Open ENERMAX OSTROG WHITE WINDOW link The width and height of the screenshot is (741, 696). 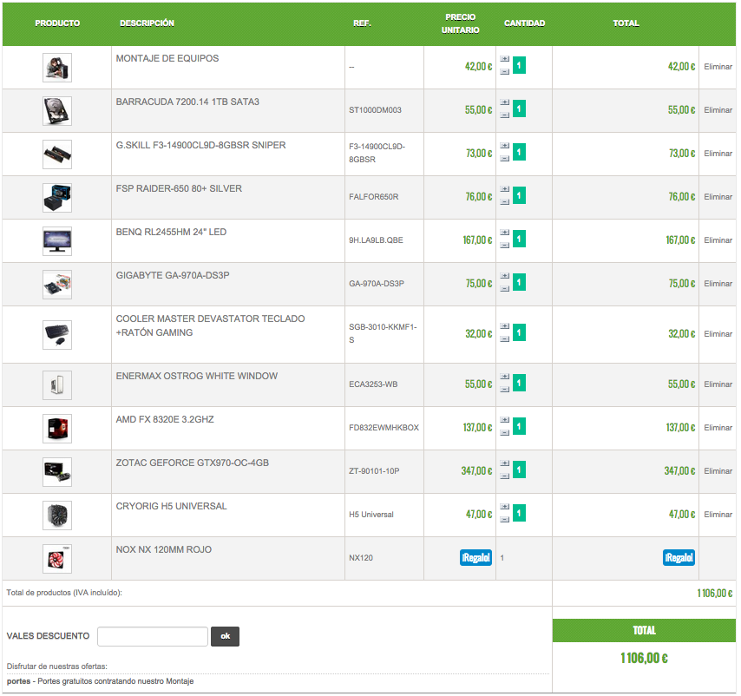(197, 377)
